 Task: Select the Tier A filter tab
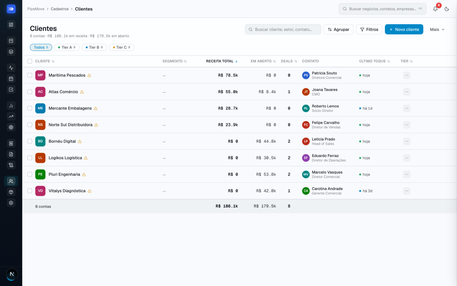tap(67, 47)
